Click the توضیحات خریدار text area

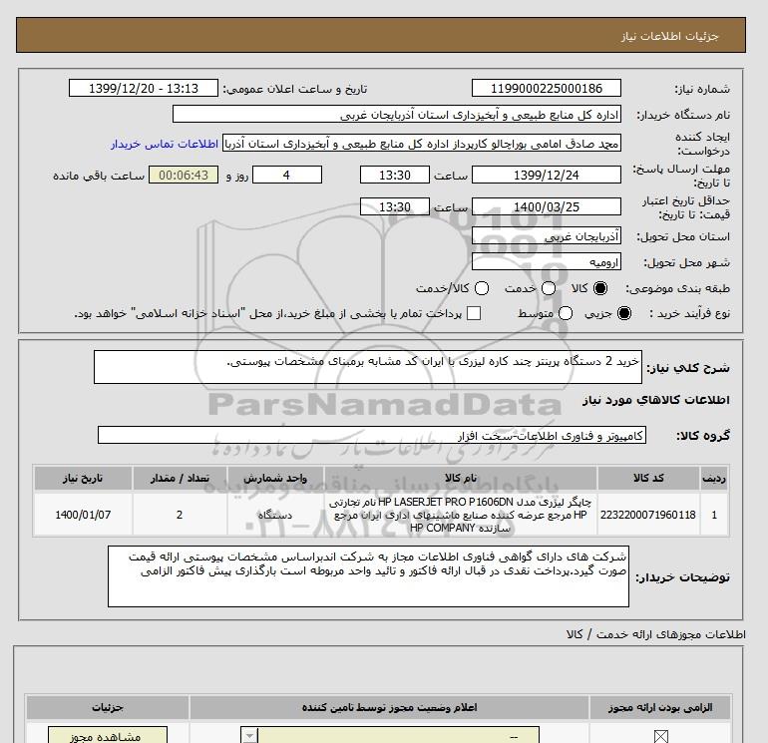tap(368, 576)
